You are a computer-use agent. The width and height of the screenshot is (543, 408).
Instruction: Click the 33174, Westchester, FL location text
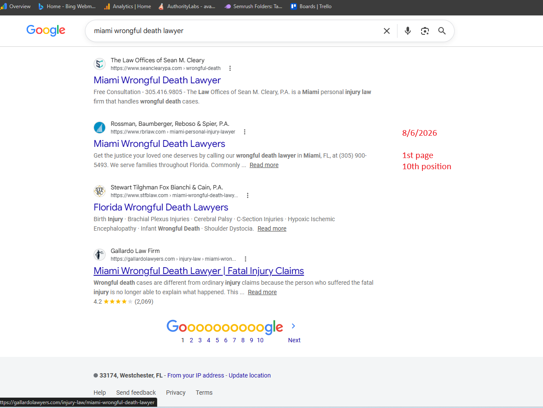pos(131,375)
